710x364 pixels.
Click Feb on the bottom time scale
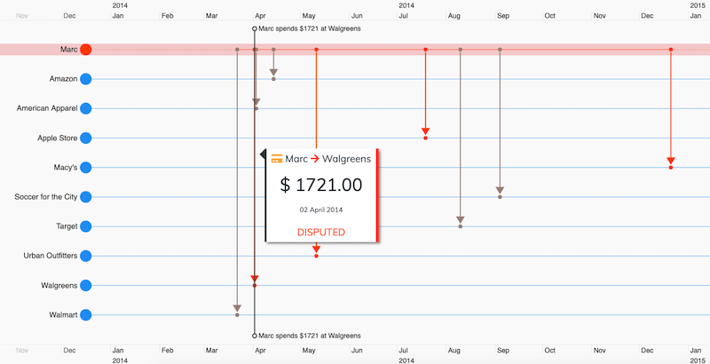click(167, 351)
